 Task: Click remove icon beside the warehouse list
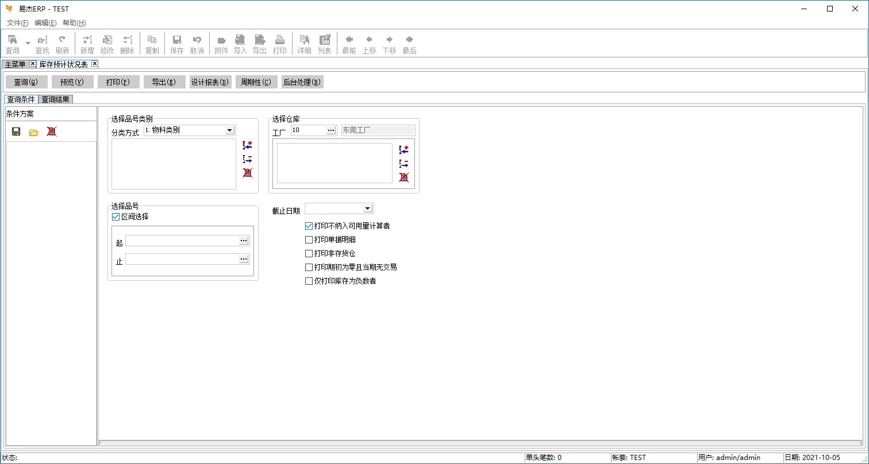[404, 164]
